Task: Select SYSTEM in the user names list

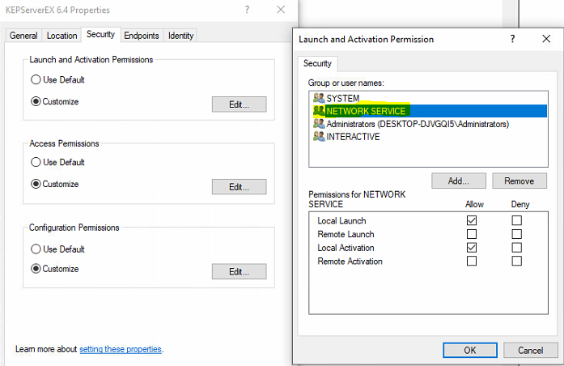Action: tap(428, 98)
